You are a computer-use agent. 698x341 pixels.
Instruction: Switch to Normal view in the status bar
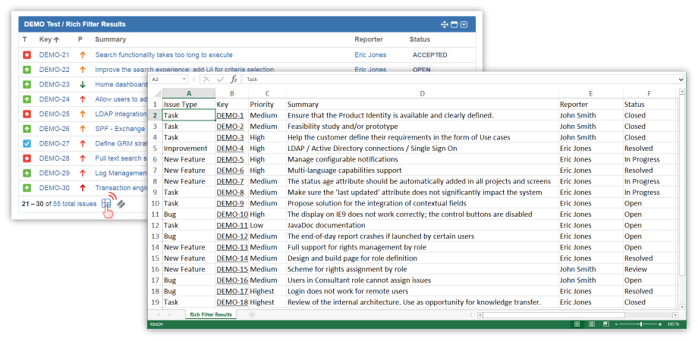577,324
